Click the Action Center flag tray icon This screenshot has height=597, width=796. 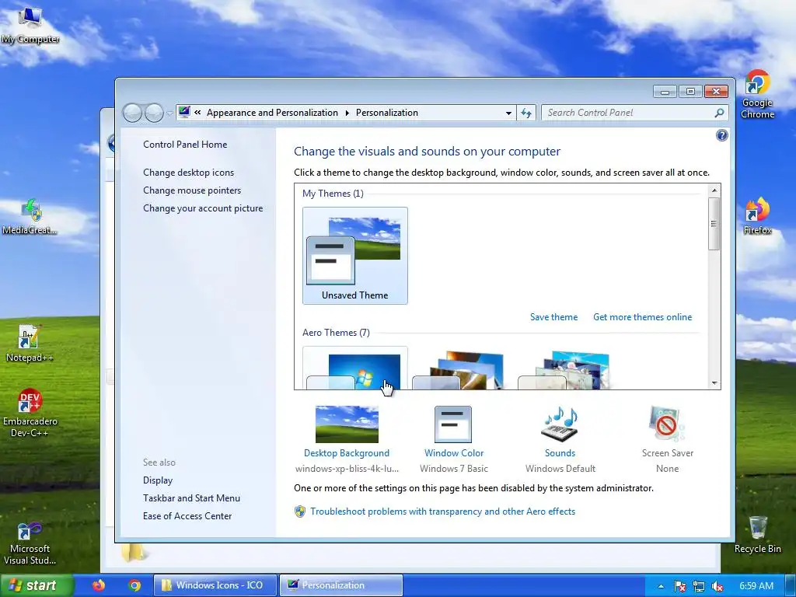(680, 586)
